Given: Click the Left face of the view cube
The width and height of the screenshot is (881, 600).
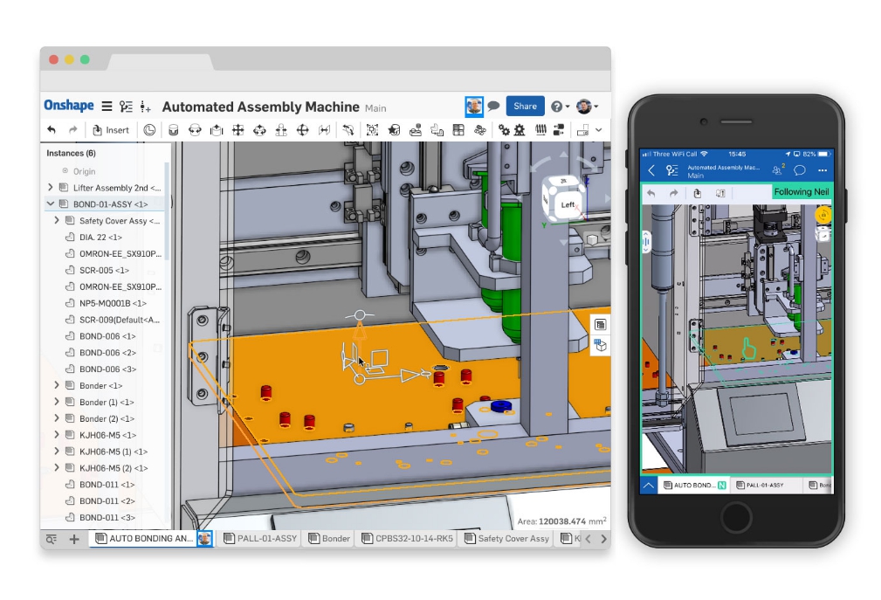Looking at the screenshot, I should click(x=567, y=205).
